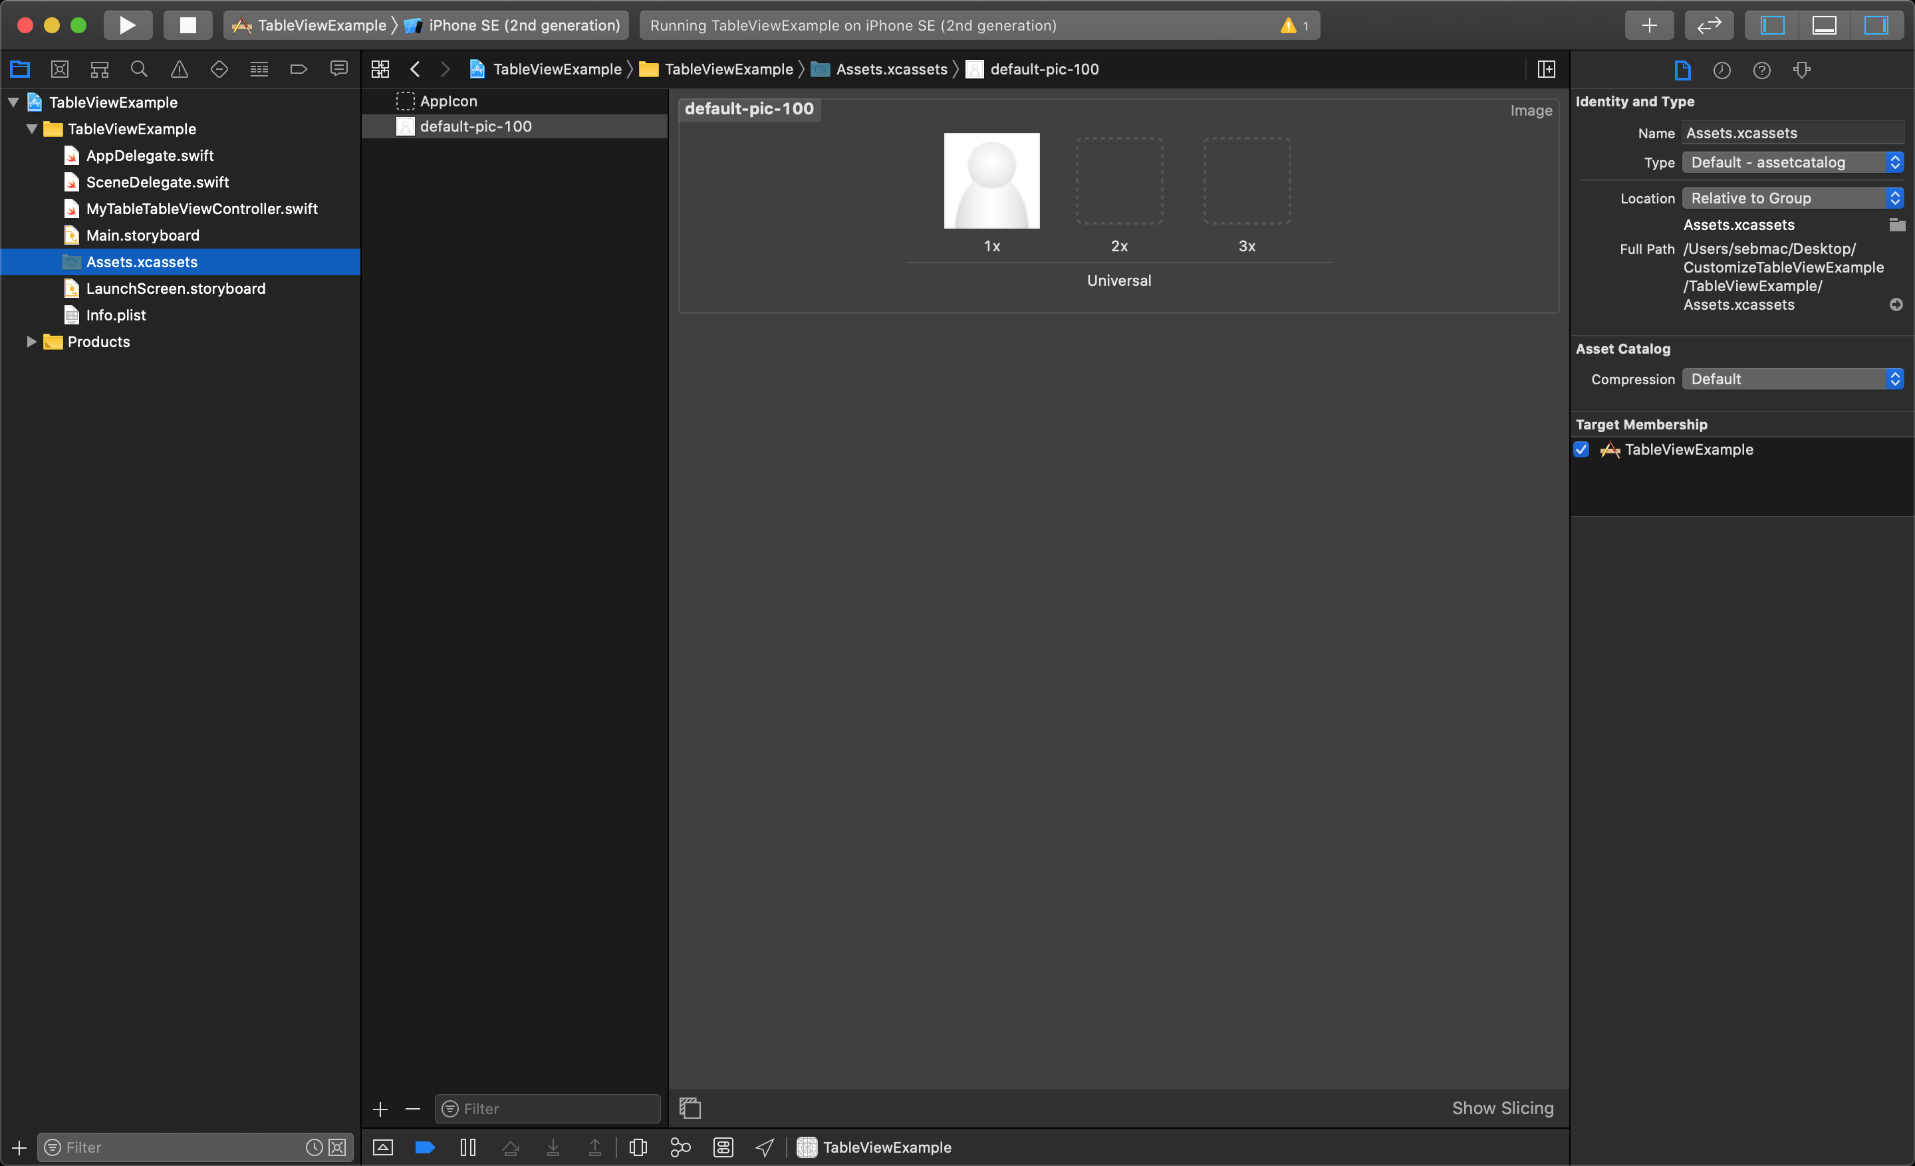The height and width of the screenshot is (1166, 1915).
Task: Open the Location Relative to Group dropdown
Action: (1793, 198)
